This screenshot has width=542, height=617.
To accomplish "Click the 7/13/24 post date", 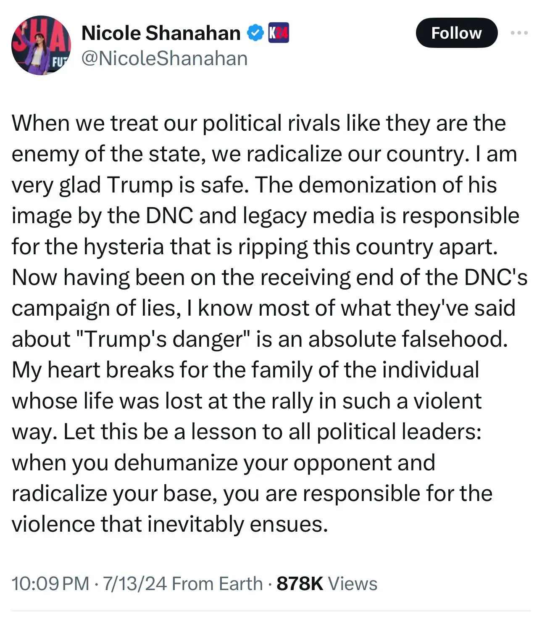I will pyautogui.click(x=134, y=584).
